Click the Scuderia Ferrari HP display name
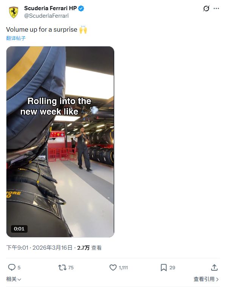The width and height of the screenshot is (226, 287). (50, 8)
